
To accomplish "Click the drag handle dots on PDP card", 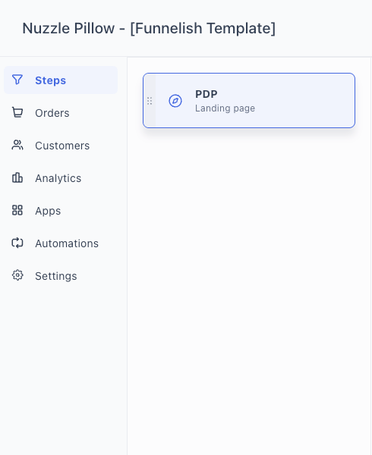I will point(150,101).
